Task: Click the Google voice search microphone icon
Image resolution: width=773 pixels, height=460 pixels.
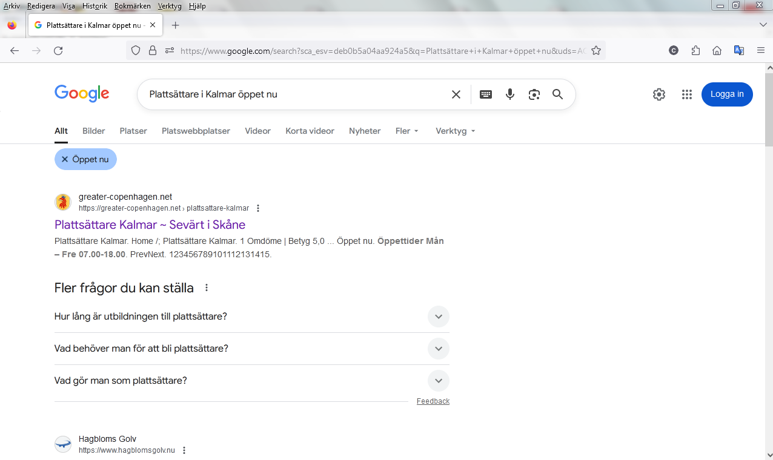Action: pos(510,94)
